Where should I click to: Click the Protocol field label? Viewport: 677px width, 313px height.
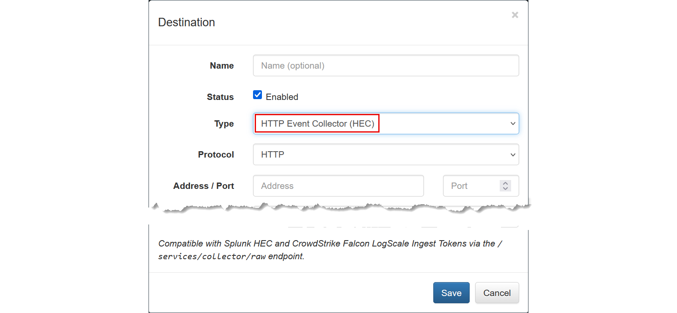click(x=216, y=155)
